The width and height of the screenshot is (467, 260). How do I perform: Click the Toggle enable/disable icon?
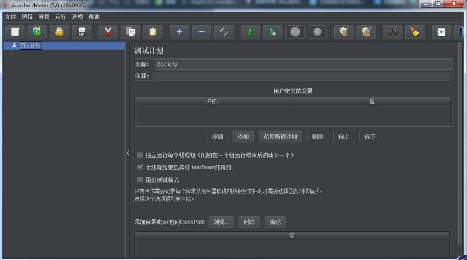click(x=224, y=32)
